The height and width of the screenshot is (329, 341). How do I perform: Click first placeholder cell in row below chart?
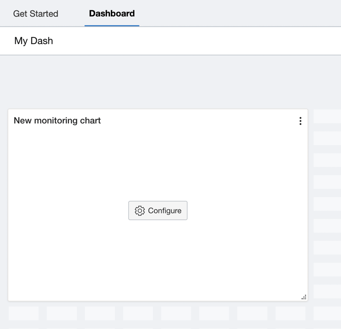click(23, 313)
